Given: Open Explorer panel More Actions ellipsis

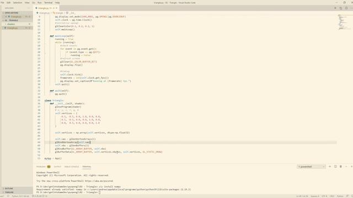Looking at the screenshot, I should (29, 8).
